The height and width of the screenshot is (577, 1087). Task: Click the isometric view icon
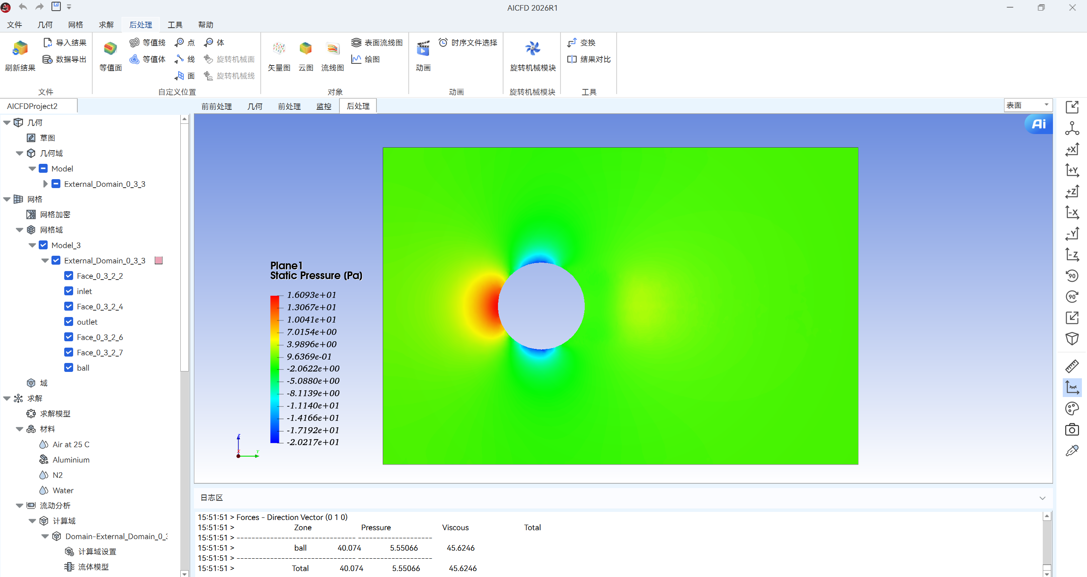click(1072, 339)
